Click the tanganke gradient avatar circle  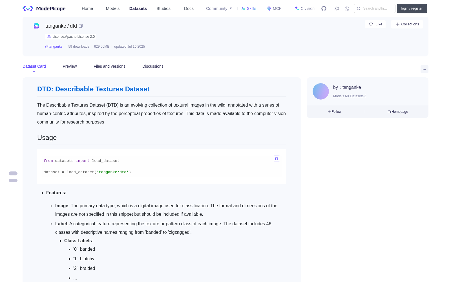tap(321, 91)
